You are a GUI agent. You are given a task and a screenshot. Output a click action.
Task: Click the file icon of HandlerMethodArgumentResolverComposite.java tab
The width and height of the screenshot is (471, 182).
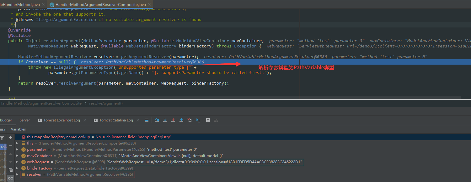click(x=51, y=5)
